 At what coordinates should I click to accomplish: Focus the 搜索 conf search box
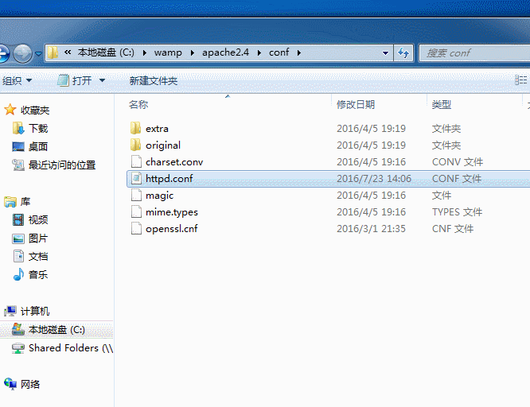click(x=474, y=53)
